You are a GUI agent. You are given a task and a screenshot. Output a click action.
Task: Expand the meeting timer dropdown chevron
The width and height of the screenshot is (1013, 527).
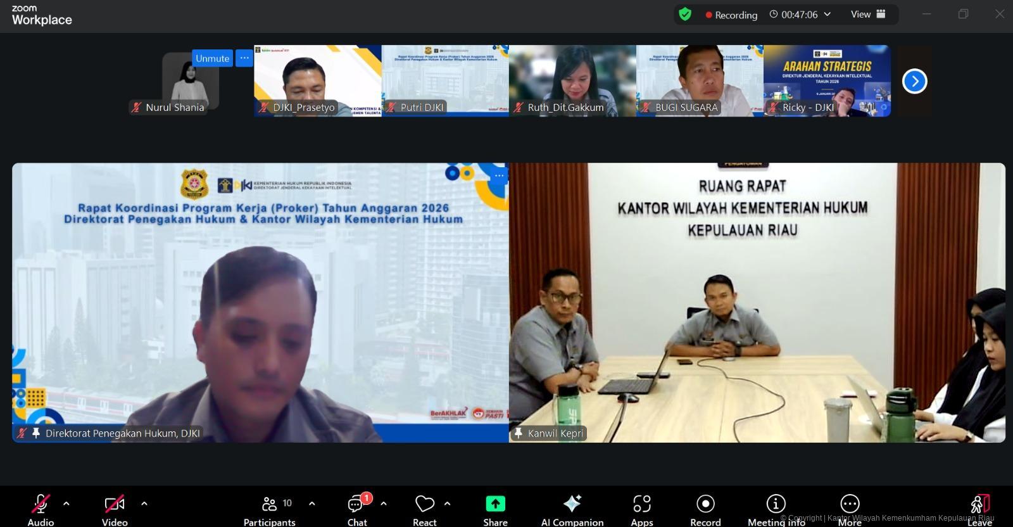pyautogui.click(x=827, y=14)
